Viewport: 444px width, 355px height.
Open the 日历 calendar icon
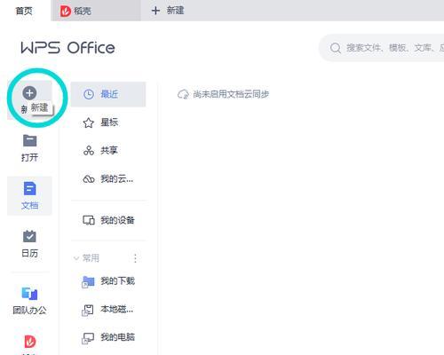[x=29, y=236]
